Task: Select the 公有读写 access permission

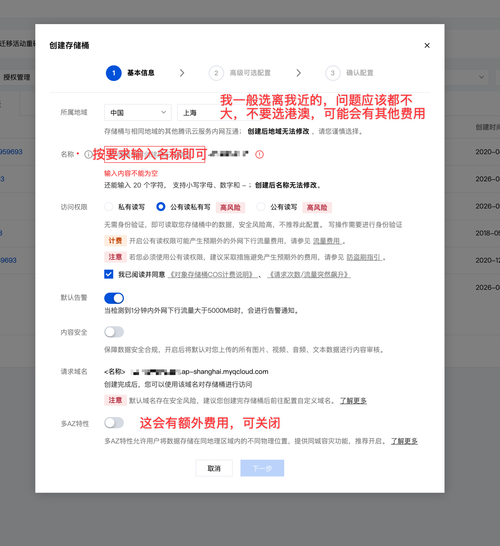Action: [261, 207]
